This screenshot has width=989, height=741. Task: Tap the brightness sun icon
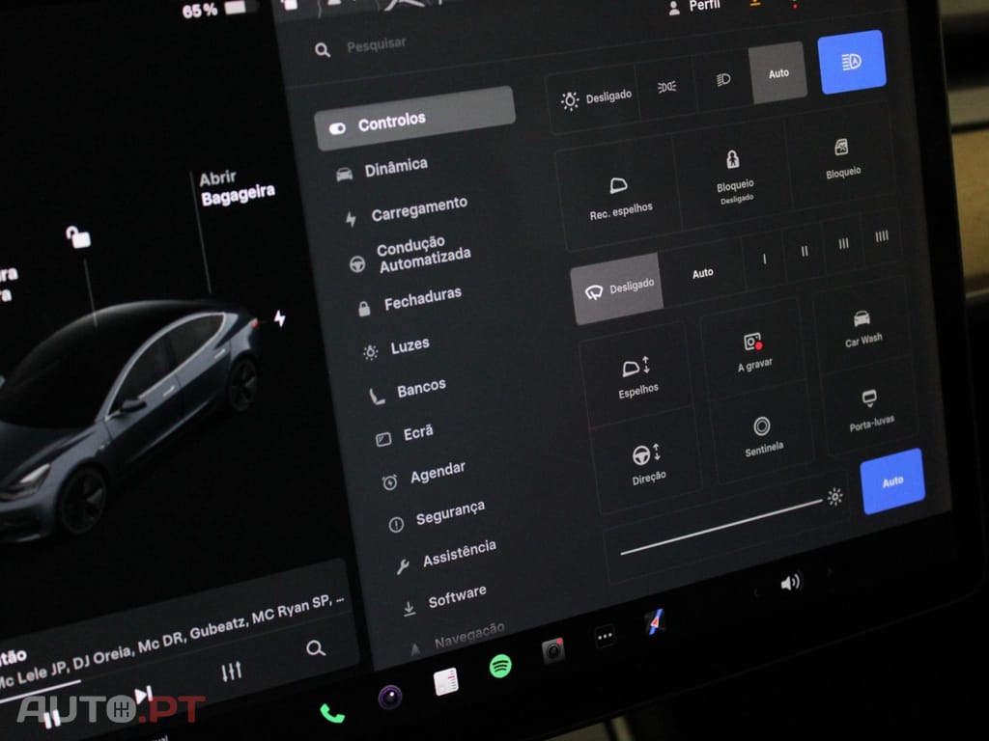click(x=835, y=497)
